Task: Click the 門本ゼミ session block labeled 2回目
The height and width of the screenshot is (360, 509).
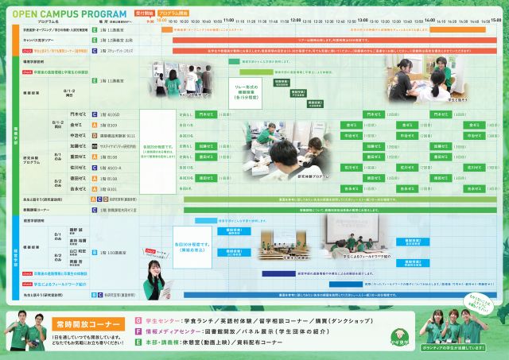Action: click(374, 114)
